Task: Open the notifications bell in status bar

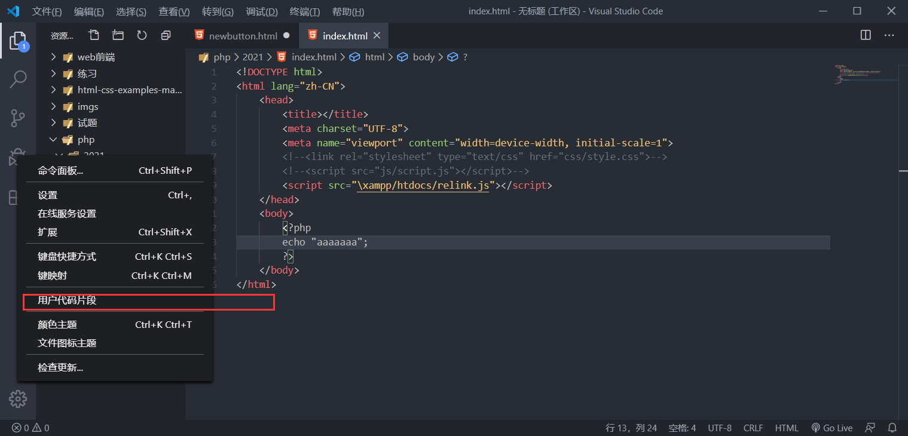Action: click(x=892, y=428)
